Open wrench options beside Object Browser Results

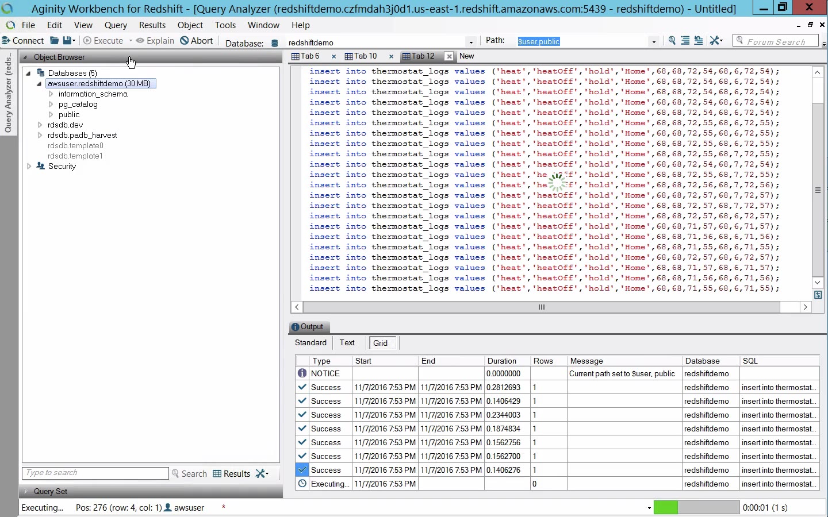tap(262, 473)
